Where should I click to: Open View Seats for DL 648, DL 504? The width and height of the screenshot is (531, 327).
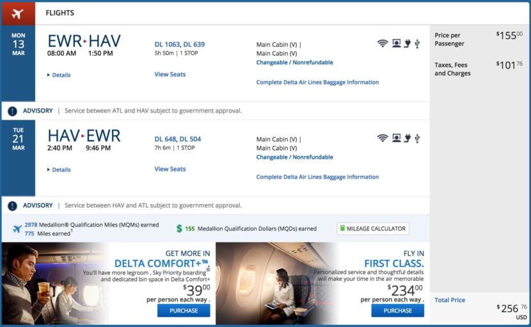point(170,170)
